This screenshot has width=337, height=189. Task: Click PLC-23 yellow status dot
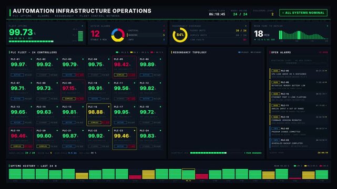pos(135,130)
